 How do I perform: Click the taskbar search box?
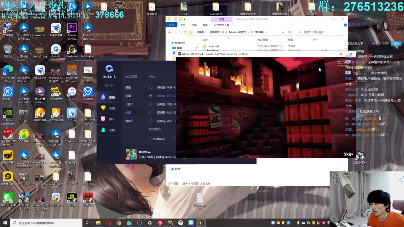point(46,223)
